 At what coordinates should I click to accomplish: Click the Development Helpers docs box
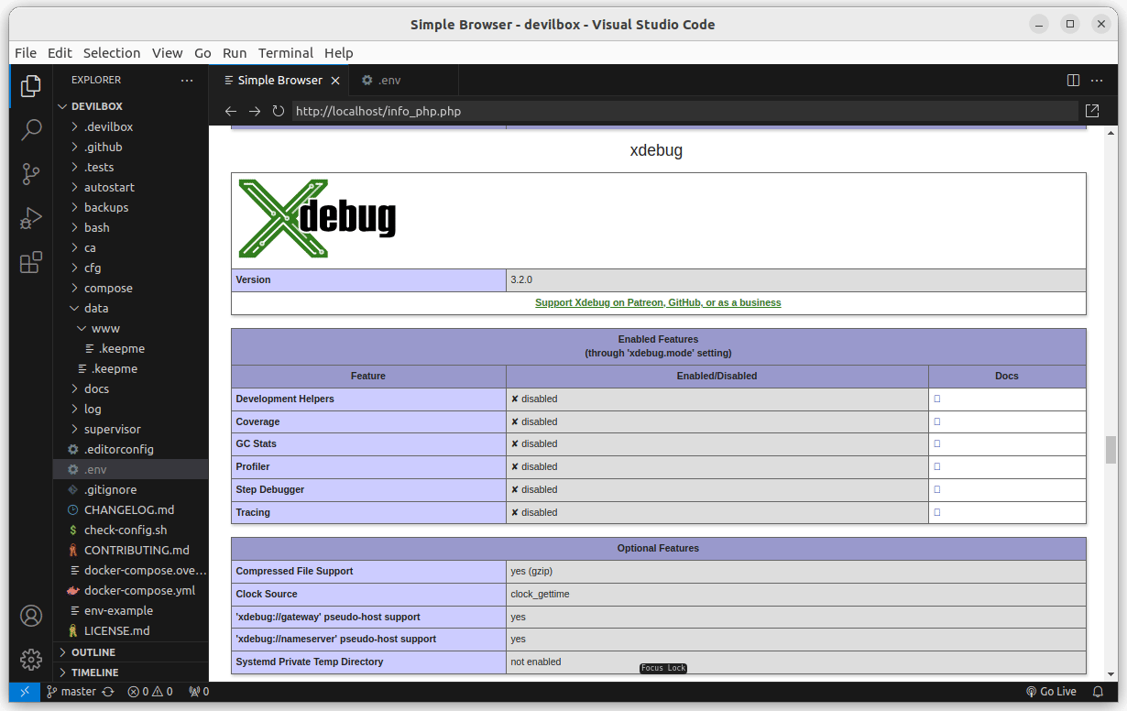coord(937,399)
